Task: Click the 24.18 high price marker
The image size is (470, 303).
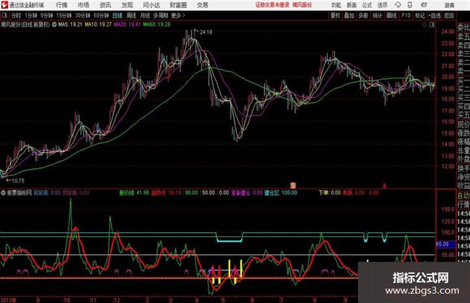Action: point(206,32)
